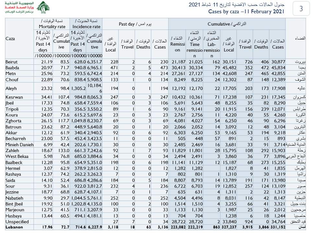This screenshot has height=233, width=311.
Task: Click Nabatieh's past 14 days incidence 1,044.5
Action: point(78,198)
